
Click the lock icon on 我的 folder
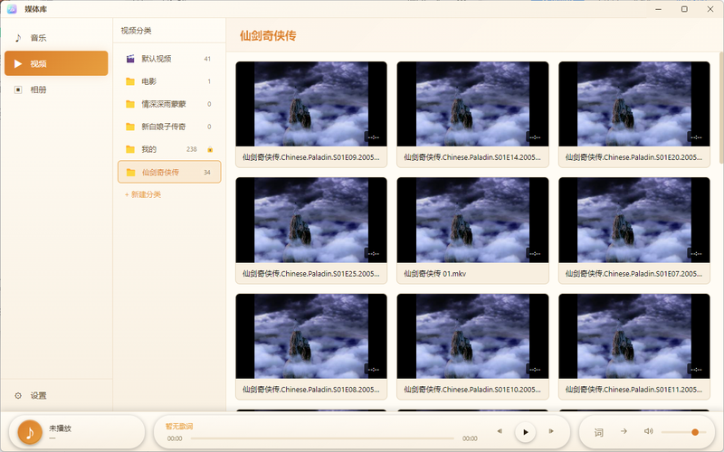point(210,149)
